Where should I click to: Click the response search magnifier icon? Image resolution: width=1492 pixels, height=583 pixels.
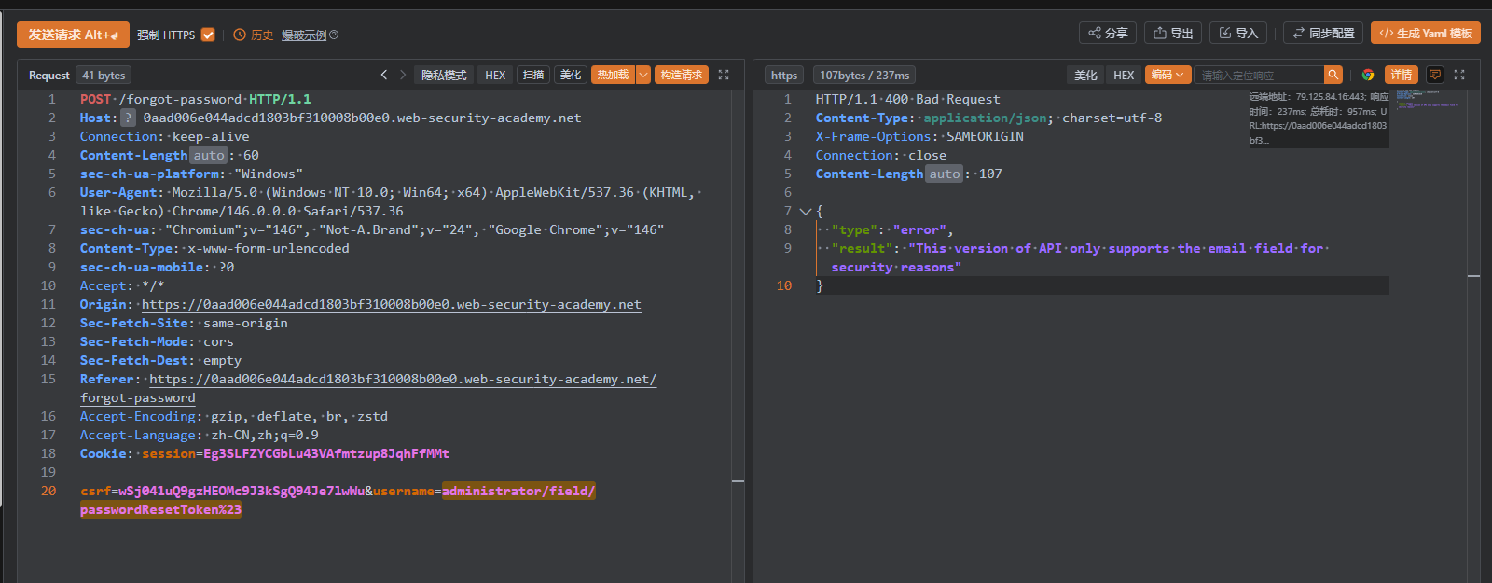tap(1333, 75)
